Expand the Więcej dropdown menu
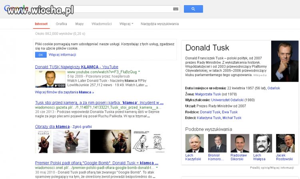The width and height of the screenshot is (300, 179). point(126,24)
